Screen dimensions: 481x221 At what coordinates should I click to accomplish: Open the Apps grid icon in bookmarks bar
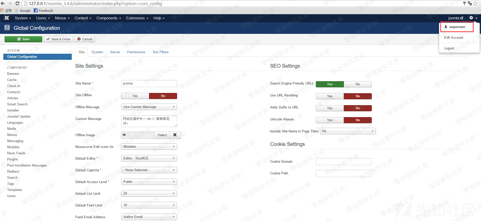click(x=2, y=10)
